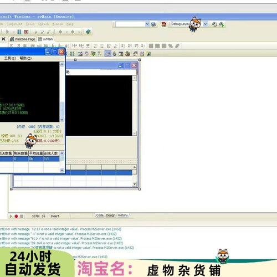Click the Forward navigation arrow

(x=73, y=32)
